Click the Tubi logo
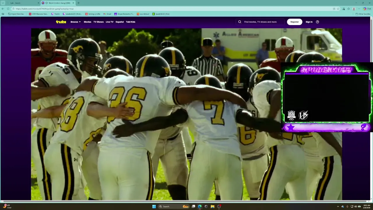 (x=61, y=22)
